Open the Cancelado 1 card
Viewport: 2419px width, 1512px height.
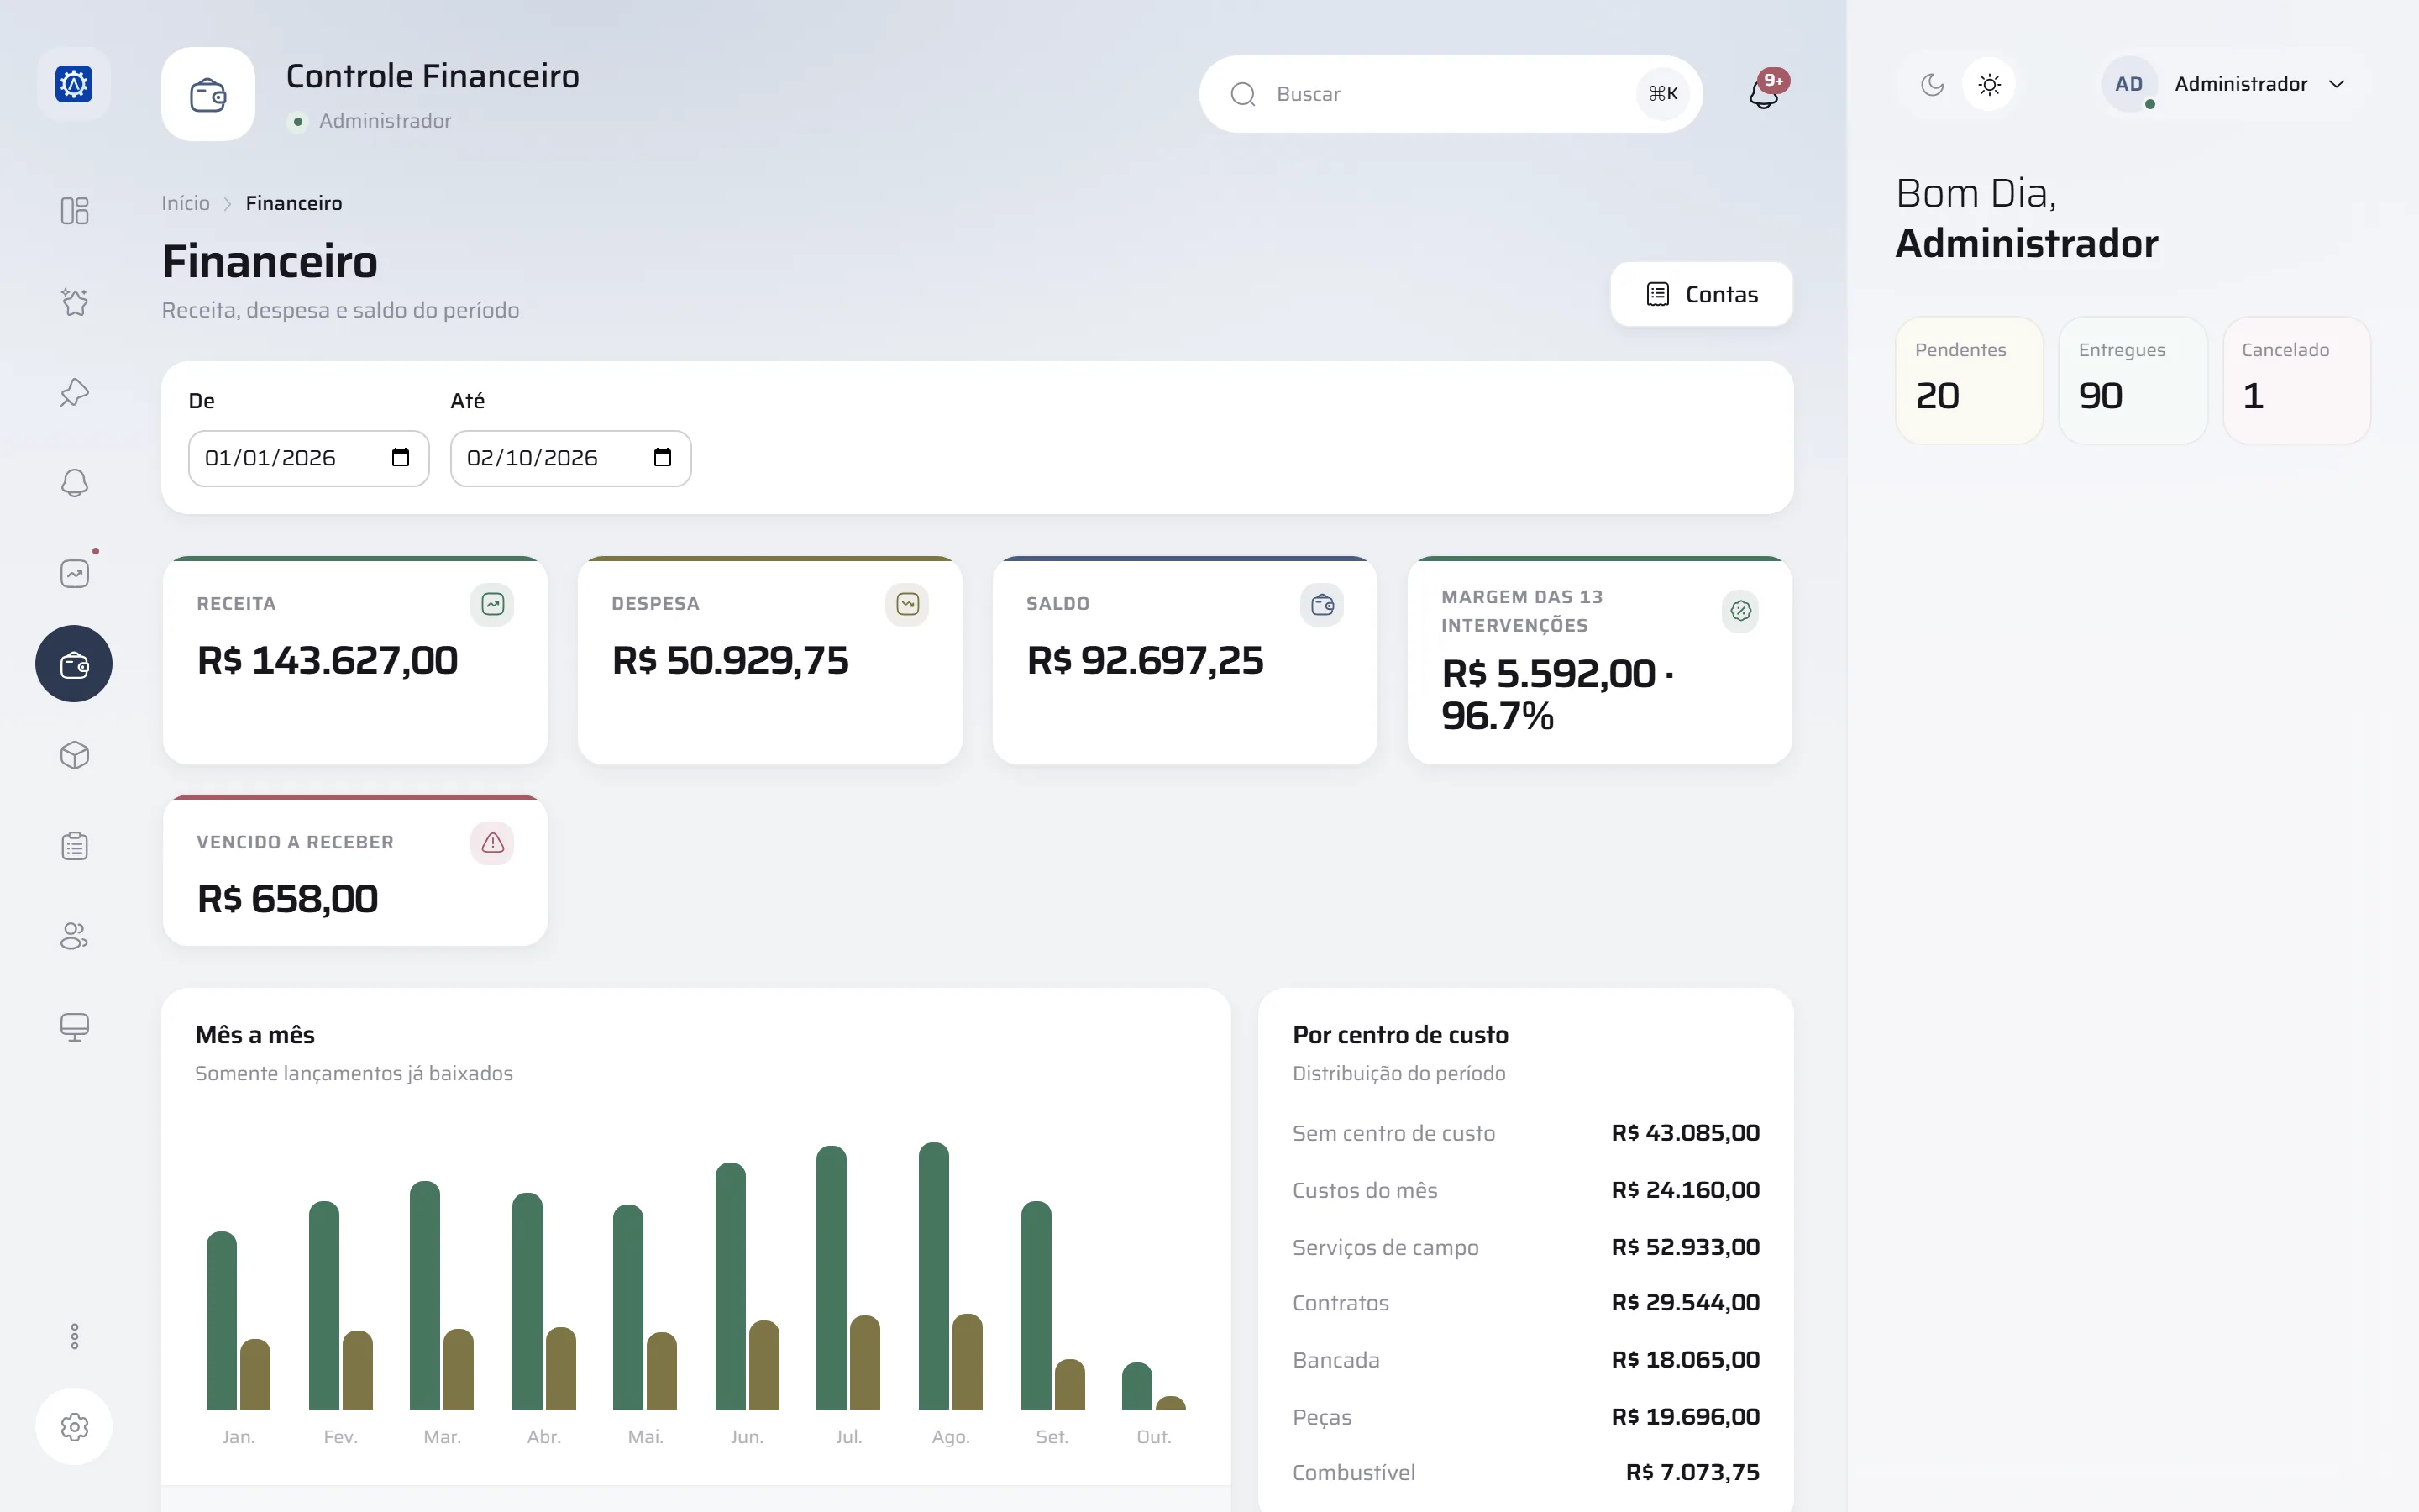[x=2296, y=381]
